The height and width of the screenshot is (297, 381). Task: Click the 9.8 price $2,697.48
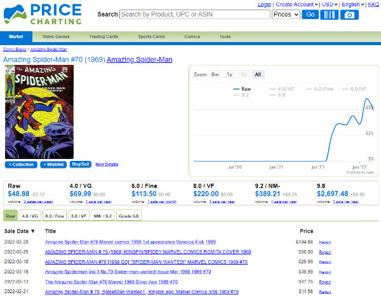[x=332, y=194]
